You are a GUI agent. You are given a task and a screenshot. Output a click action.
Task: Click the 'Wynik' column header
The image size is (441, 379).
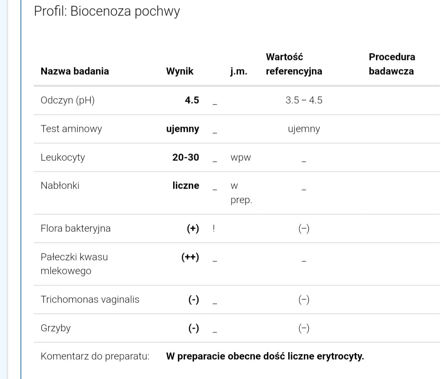[x=180, y=71]
